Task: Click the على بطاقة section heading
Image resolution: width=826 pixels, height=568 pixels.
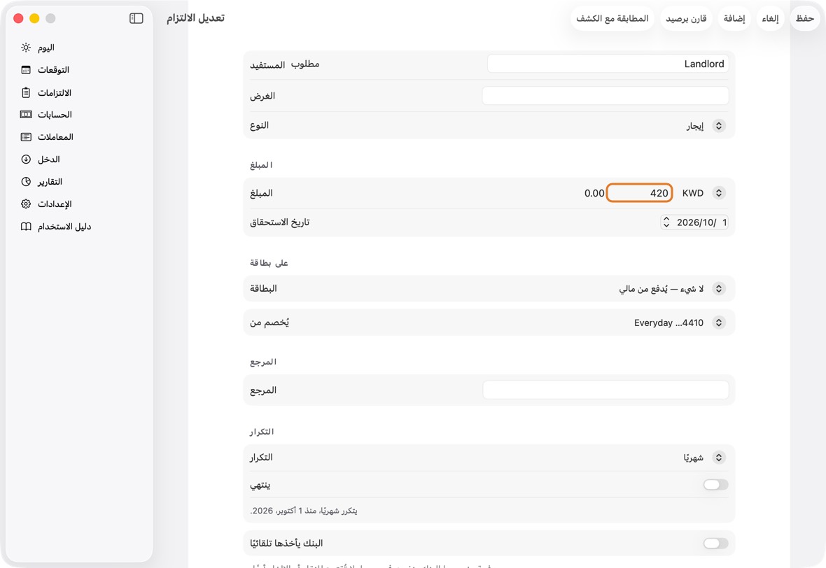Action: (x=269, y=263)
